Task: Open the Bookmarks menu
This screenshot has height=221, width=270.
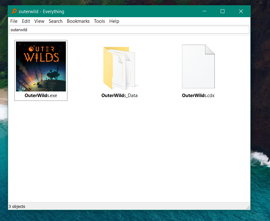Action: (x=78, y=21)
